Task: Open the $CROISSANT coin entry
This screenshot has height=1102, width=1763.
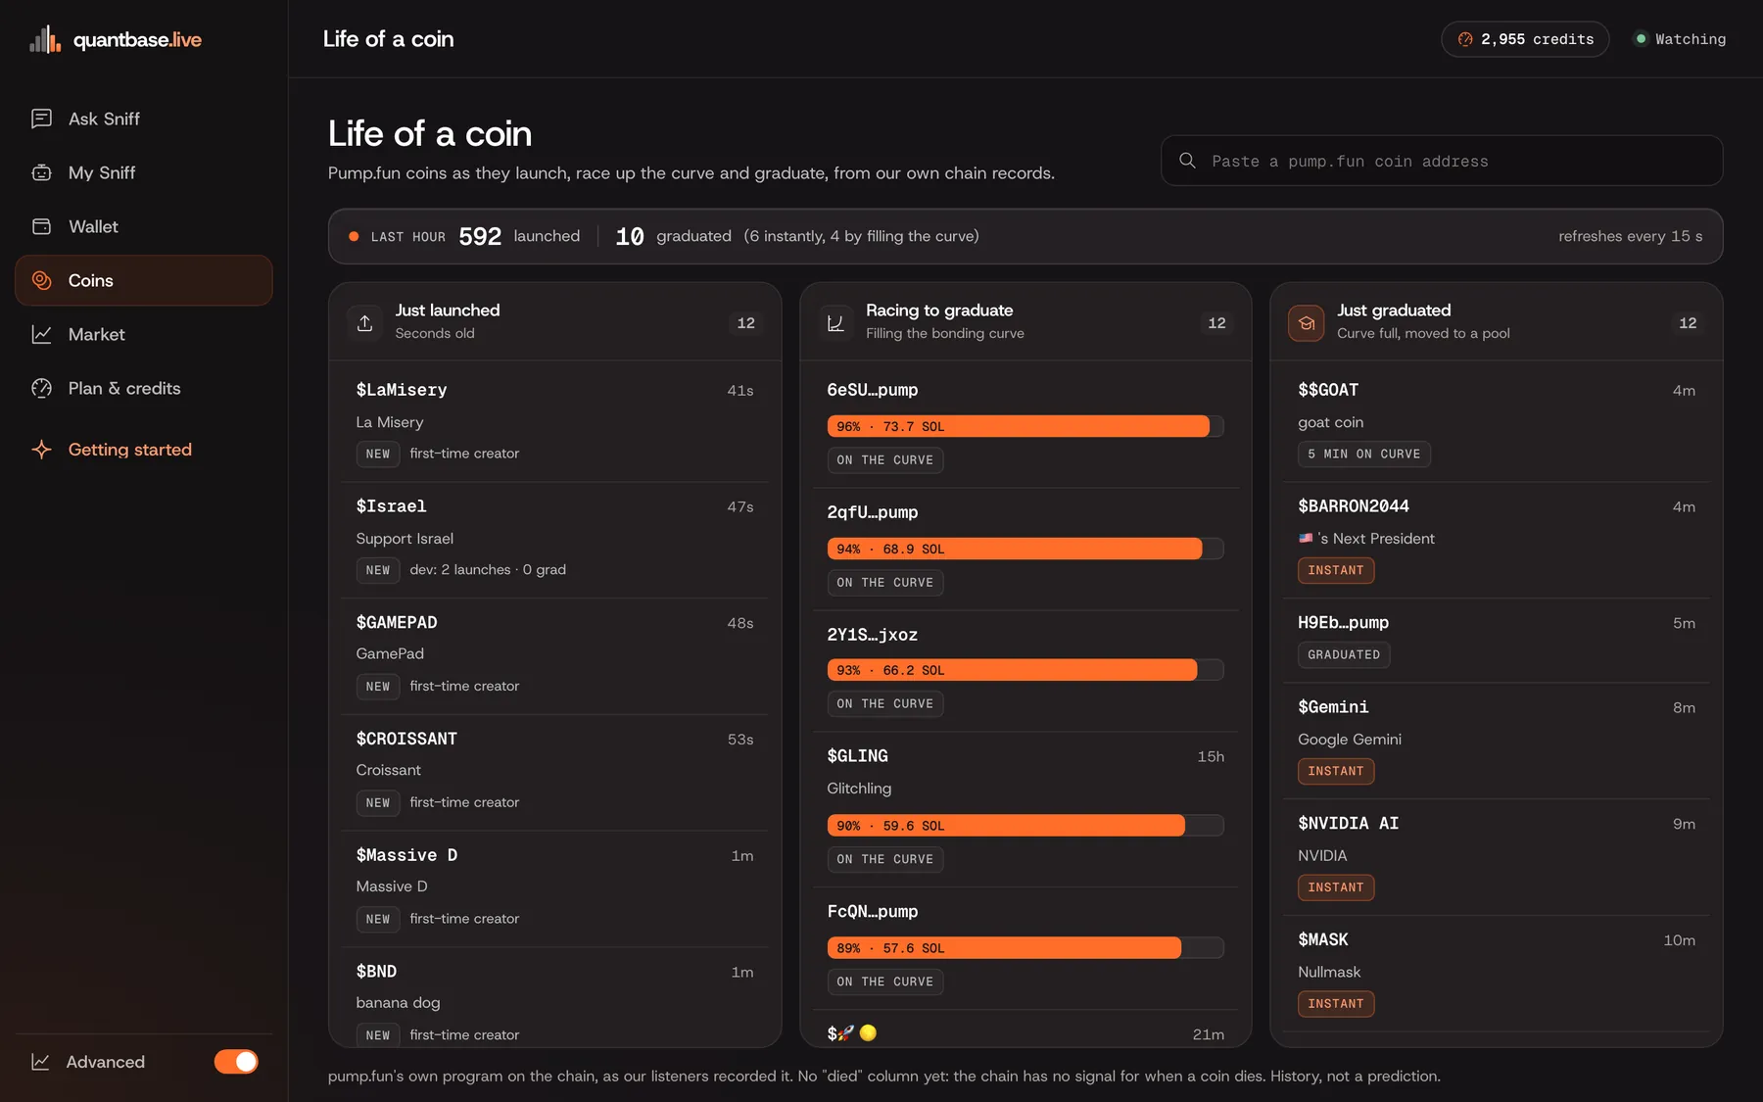Action: (555, 772)
